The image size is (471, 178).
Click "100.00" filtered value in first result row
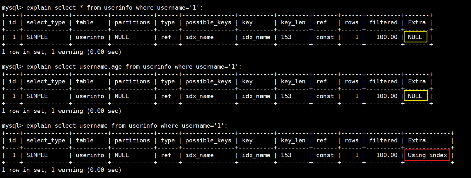click(387, 37)
